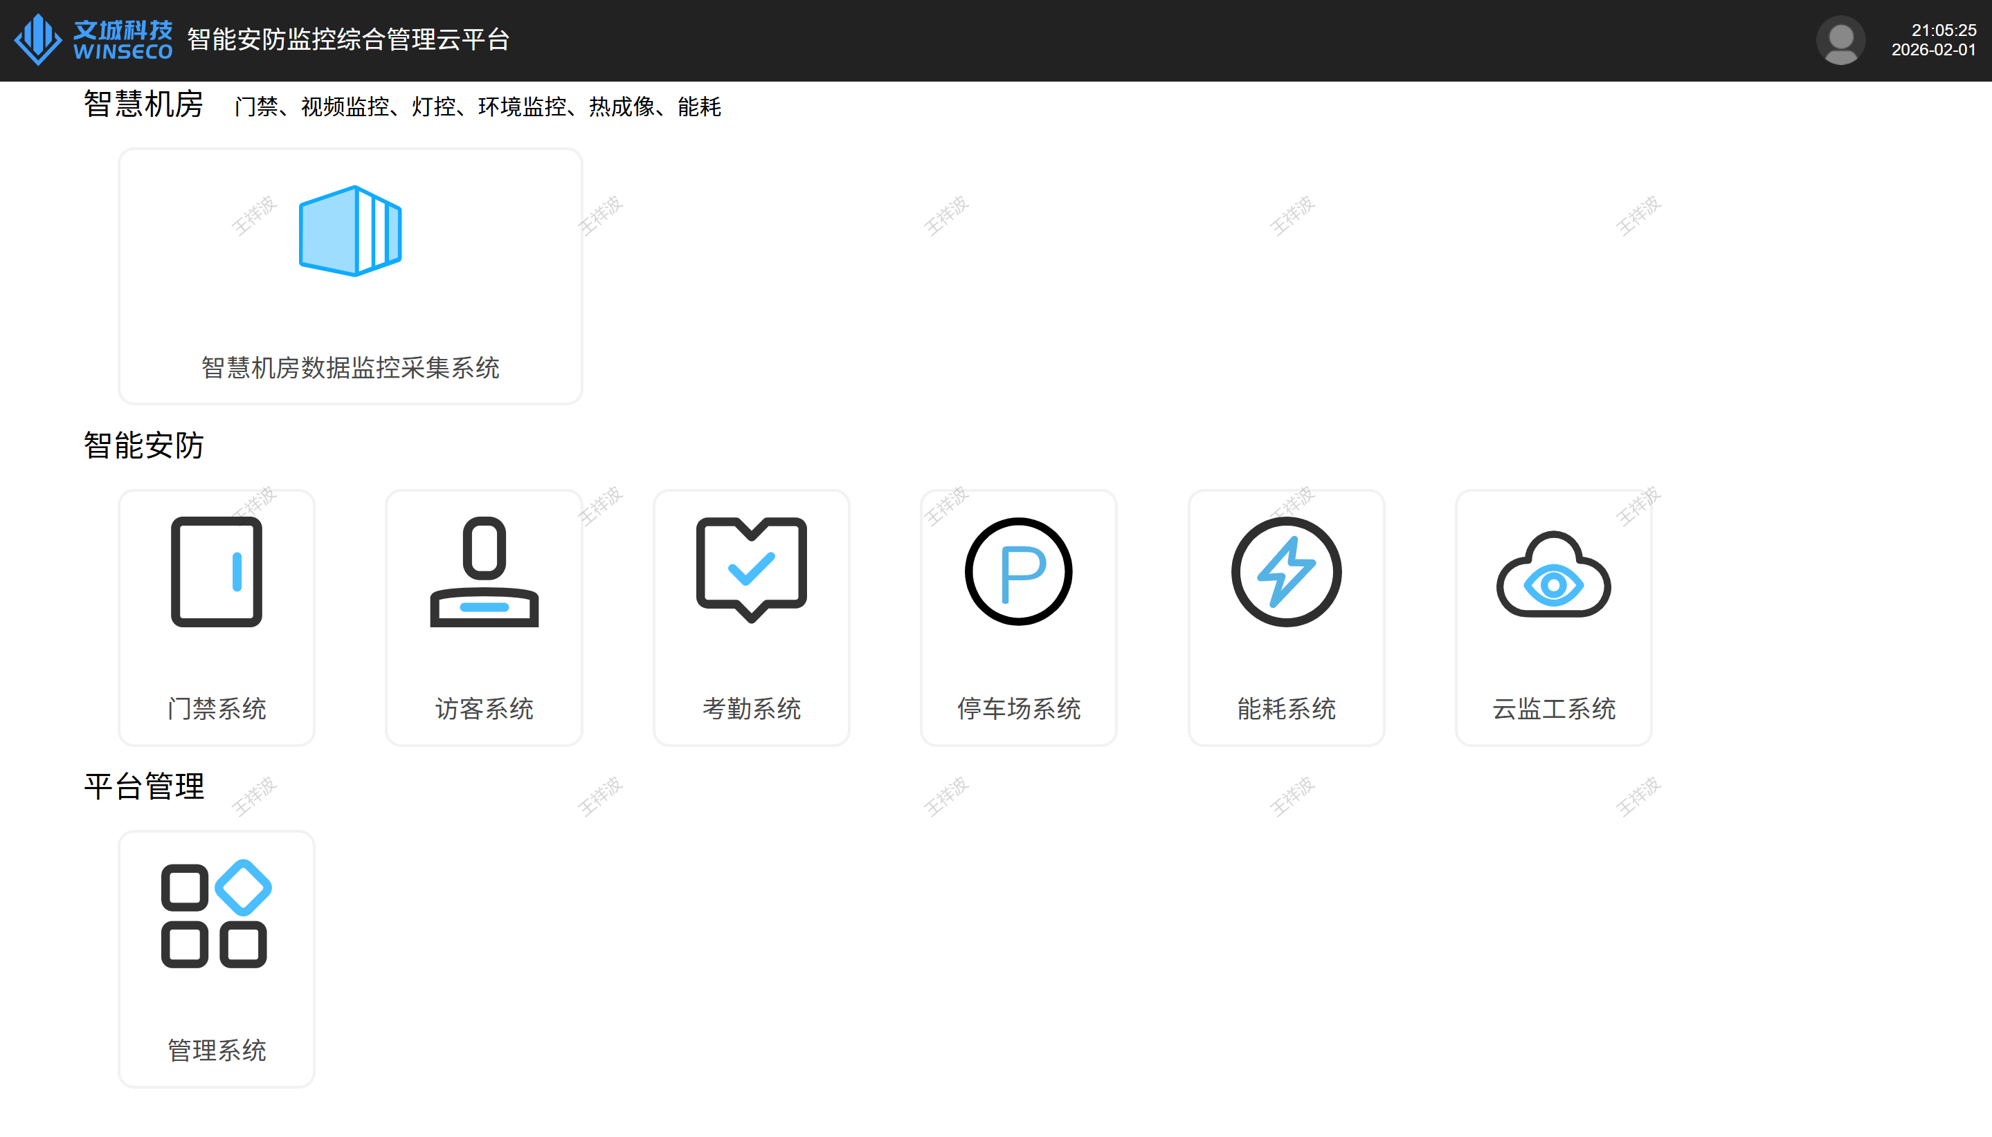Click 云监工系统 card label
The width and height of the screenshot is (1992, 1137).
(1554, 709)
